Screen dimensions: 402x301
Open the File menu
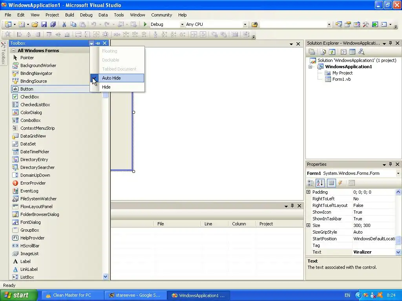coord(8,15)
